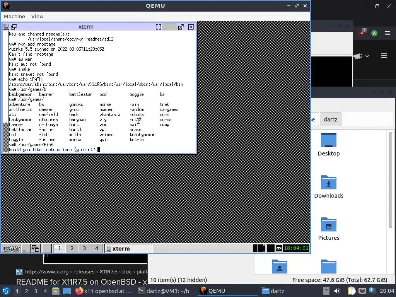Click the IceWM green clock
This screenshot has height=297, width=396.
pyautogui.click(x=296, y=248)
